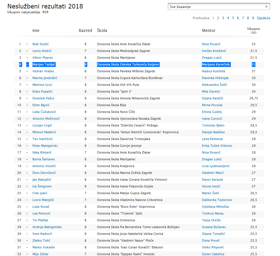Screen dimensions: 280x256
Task: Open Etien Bajsić competitor profile
Action: coord(41,105)
